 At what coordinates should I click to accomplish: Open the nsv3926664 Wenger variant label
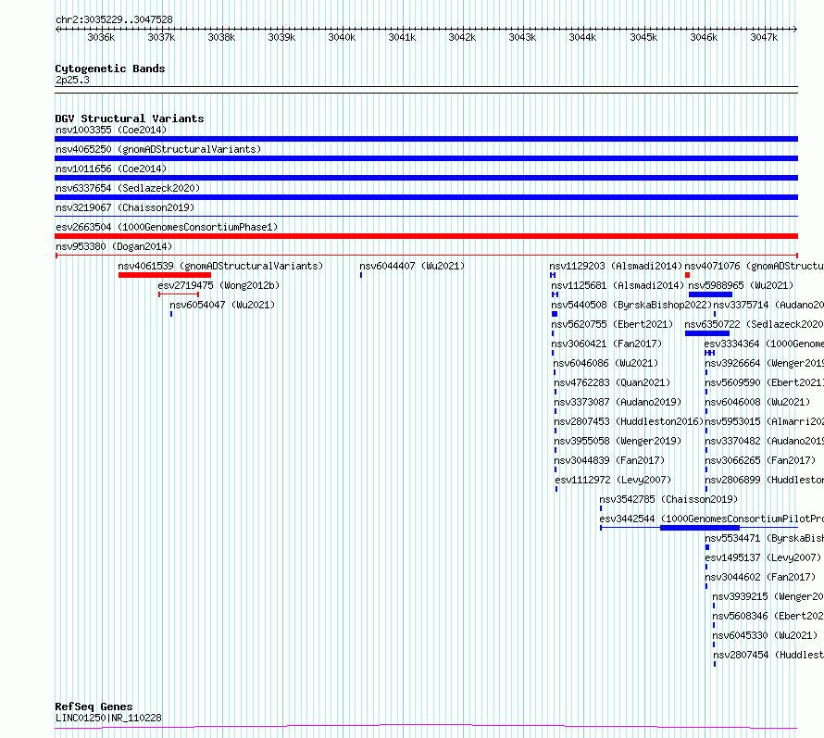point(764,363)
